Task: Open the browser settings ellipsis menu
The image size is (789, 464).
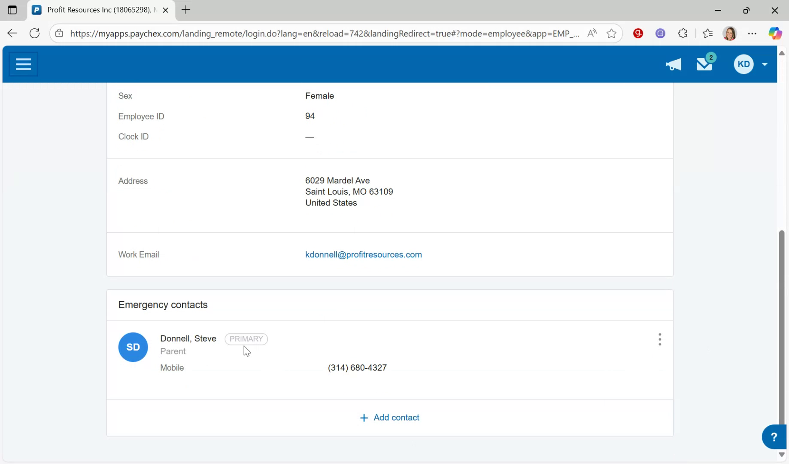Action: point(753,33)
